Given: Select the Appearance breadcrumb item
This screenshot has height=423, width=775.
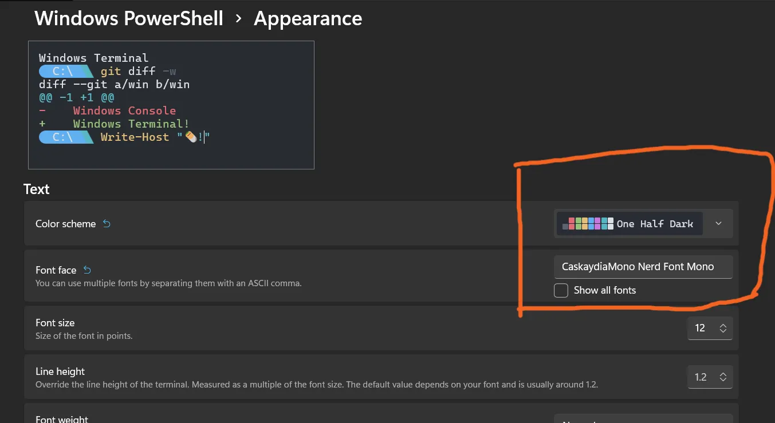Looking at the screenshot, I should (308, 18).
